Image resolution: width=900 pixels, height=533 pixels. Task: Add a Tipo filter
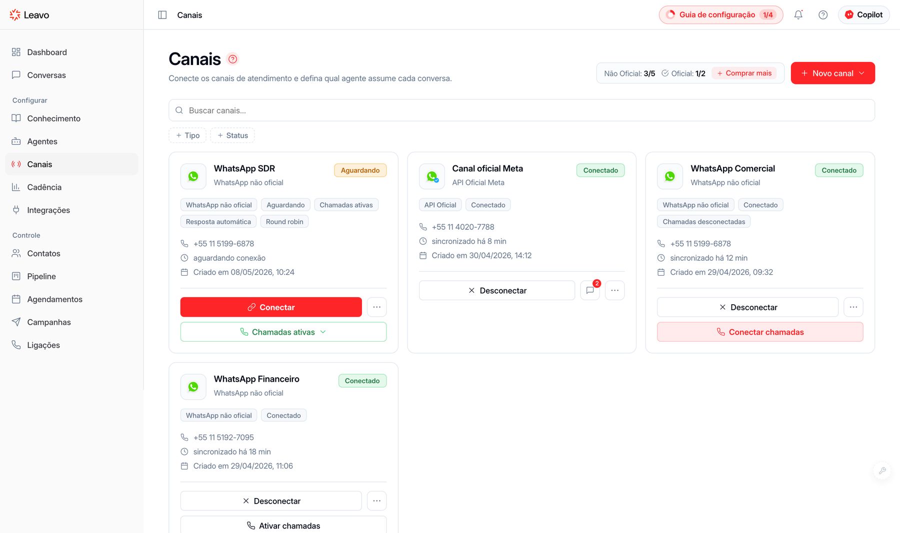pos(188,135)
